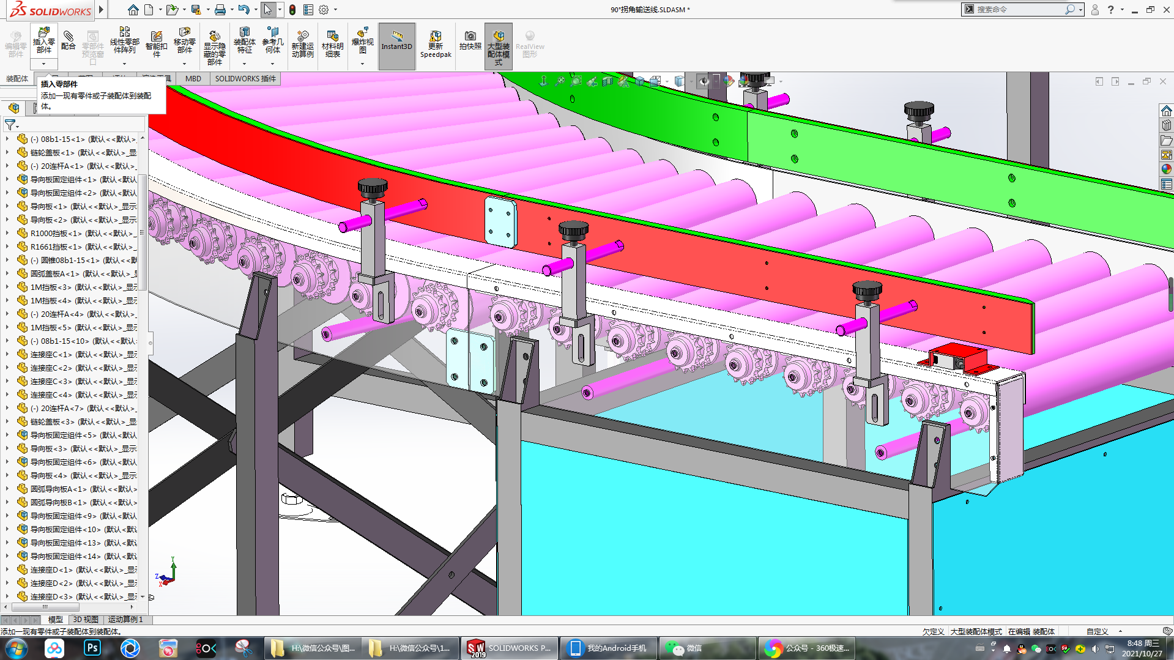Toggle the Select arrow tool
1174x660 pixels.
coord(267,10)
